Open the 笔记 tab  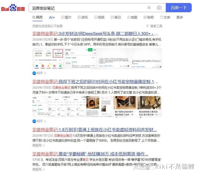pyautogui.click(x=116, y=17)
